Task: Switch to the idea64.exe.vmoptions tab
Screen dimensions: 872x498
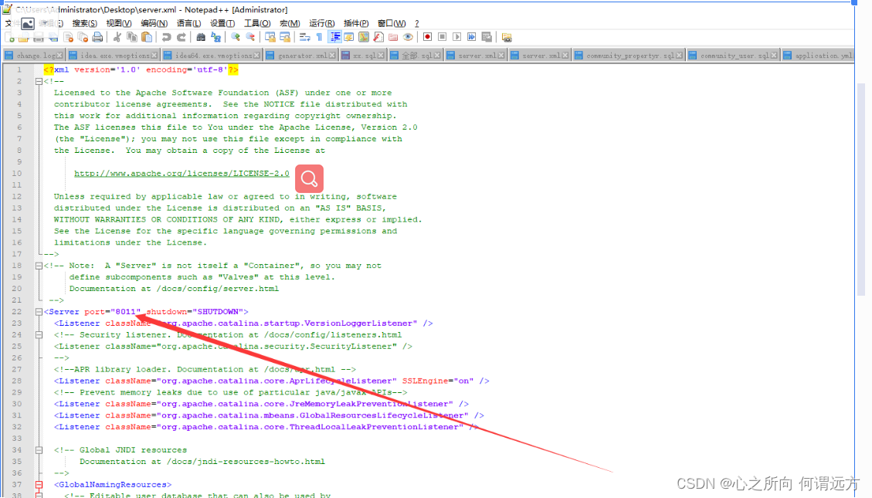Action: [212, 56]
